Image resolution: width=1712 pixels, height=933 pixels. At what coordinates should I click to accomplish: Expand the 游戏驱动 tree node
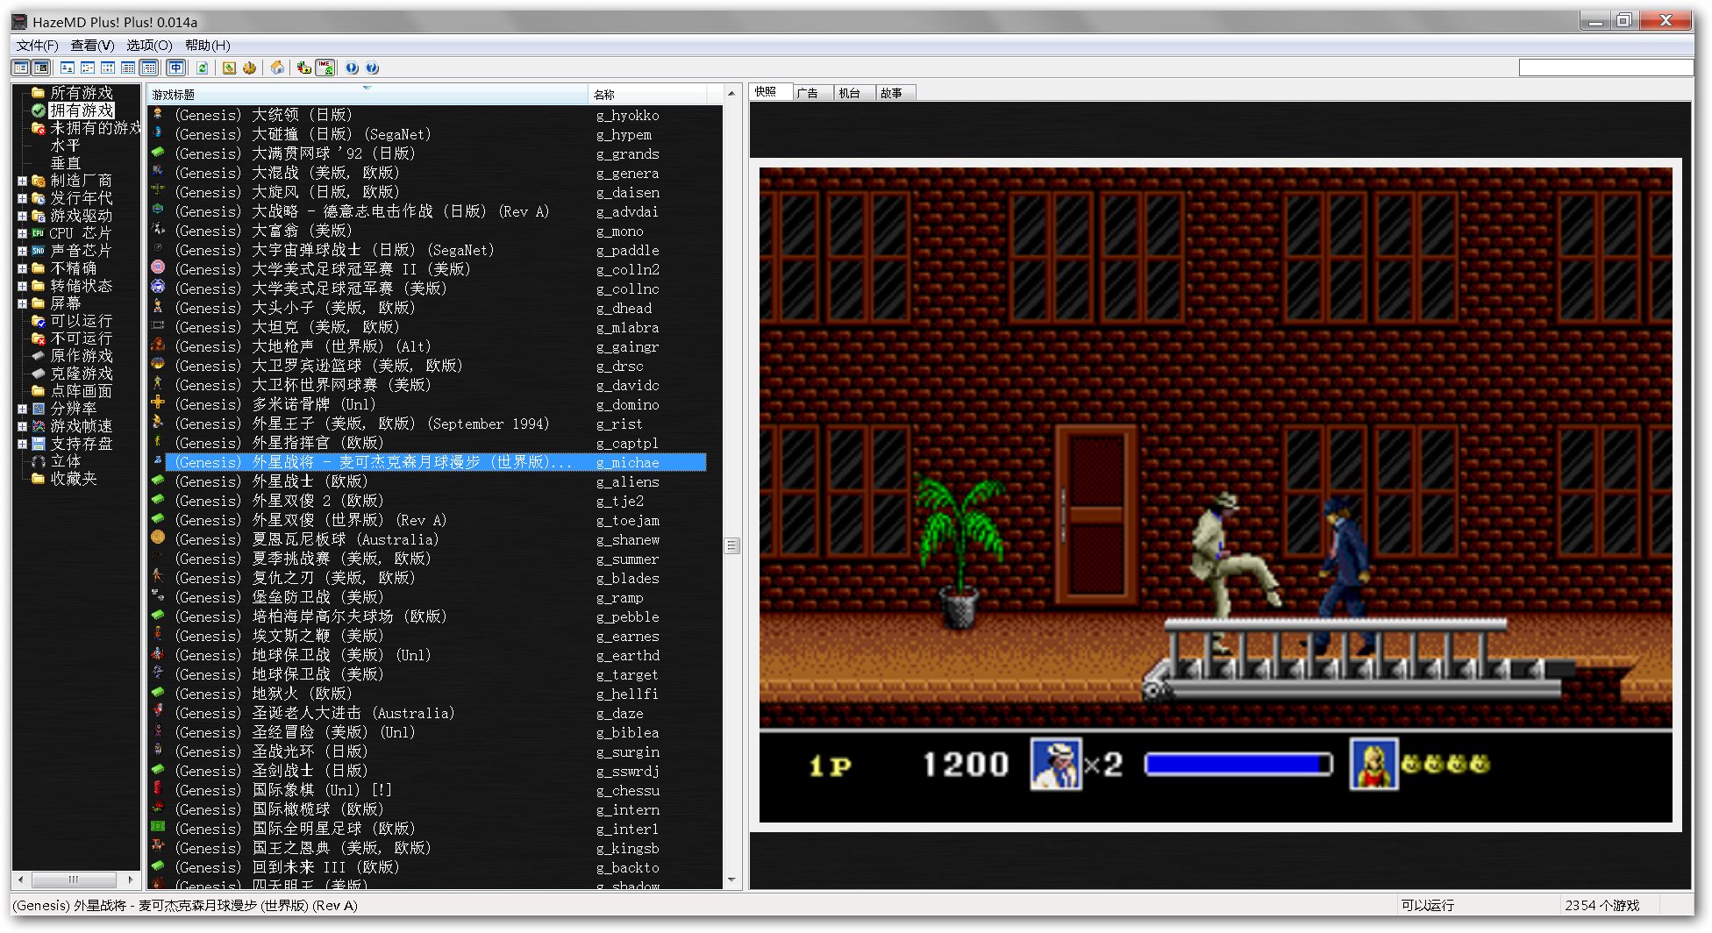click(x=22, y=217)
